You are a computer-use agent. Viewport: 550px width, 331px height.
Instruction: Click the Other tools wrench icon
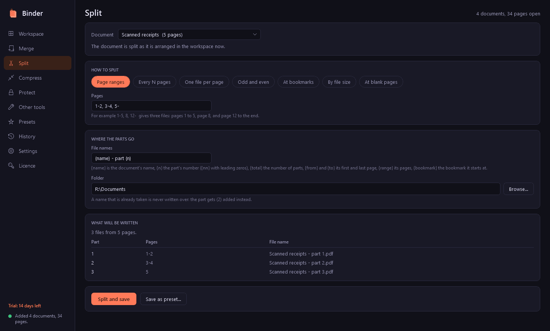(x=11, y=107)
